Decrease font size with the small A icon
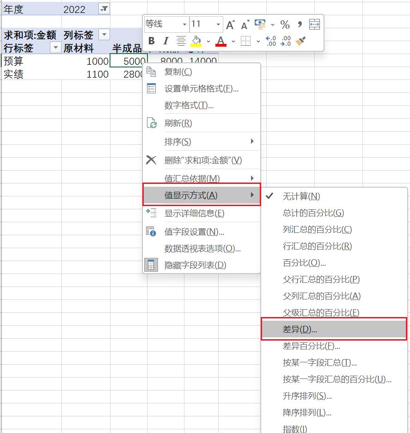 (245, 24)
